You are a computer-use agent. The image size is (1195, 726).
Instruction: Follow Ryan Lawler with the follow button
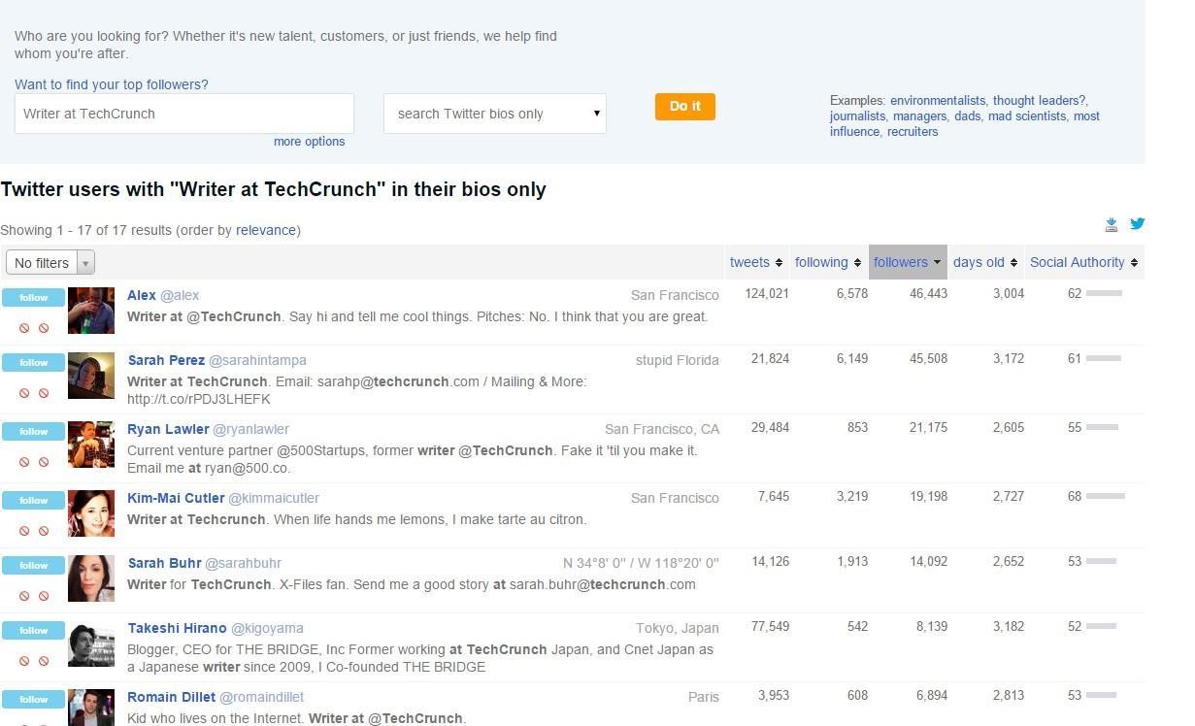33,431
